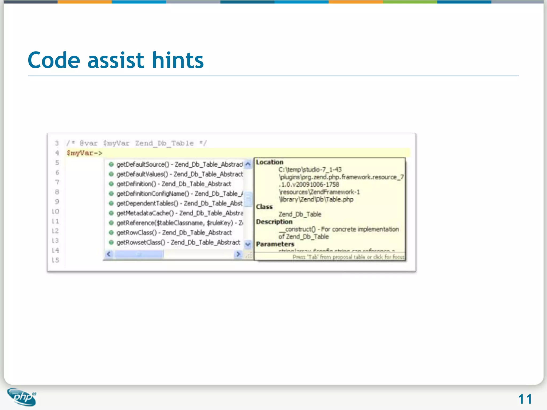Click green method icon beside getRowClass()
This screenshot has width=547, height=410.
(x=111, y=232)
